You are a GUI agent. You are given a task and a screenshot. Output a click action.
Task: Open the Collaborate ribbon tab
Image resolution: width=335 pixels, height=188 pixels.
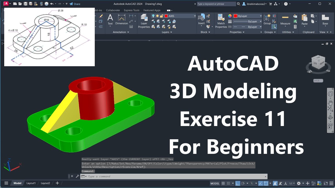(x=113, y=10)
